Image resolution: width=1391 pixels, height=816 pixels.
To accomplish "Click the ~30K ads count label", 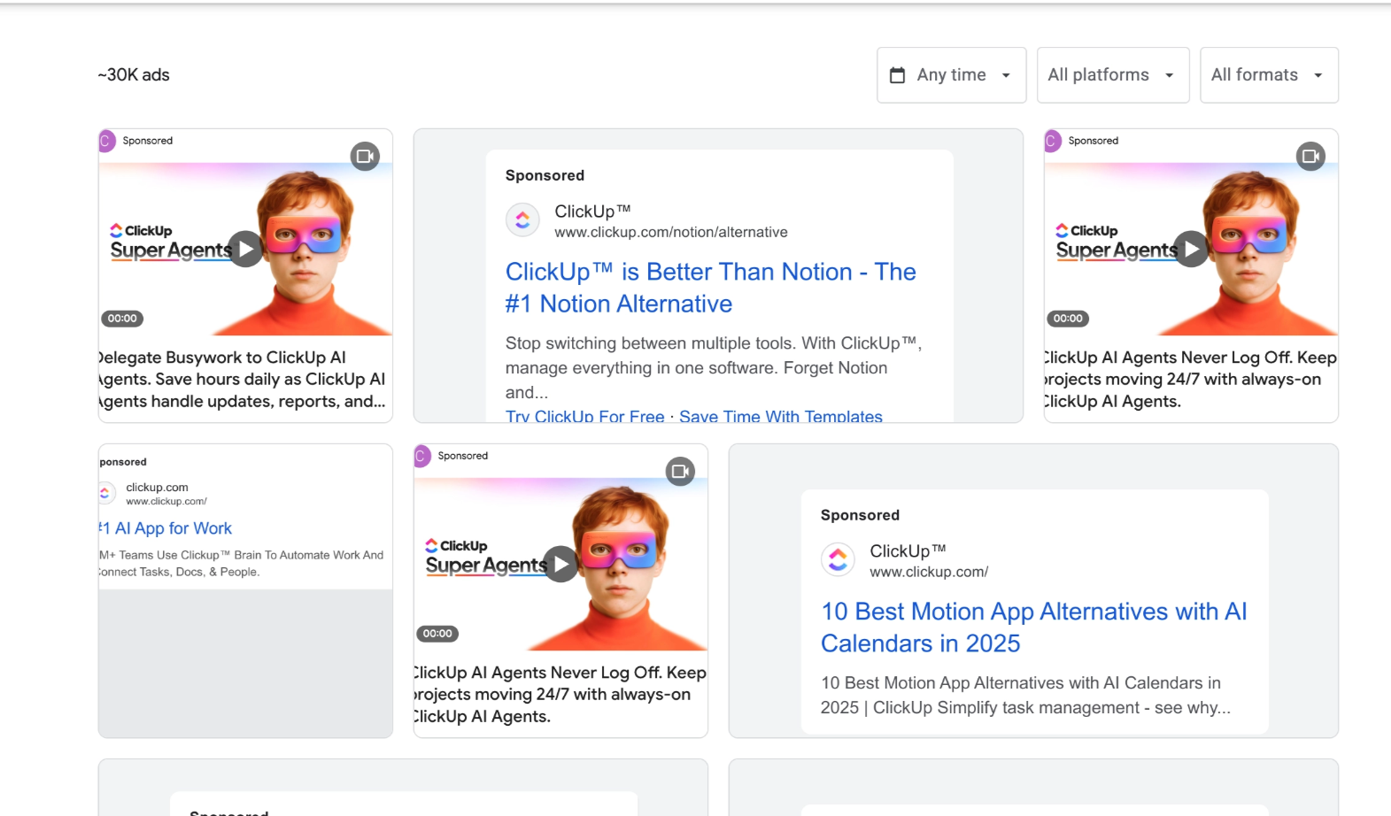I will click(134, 75).
